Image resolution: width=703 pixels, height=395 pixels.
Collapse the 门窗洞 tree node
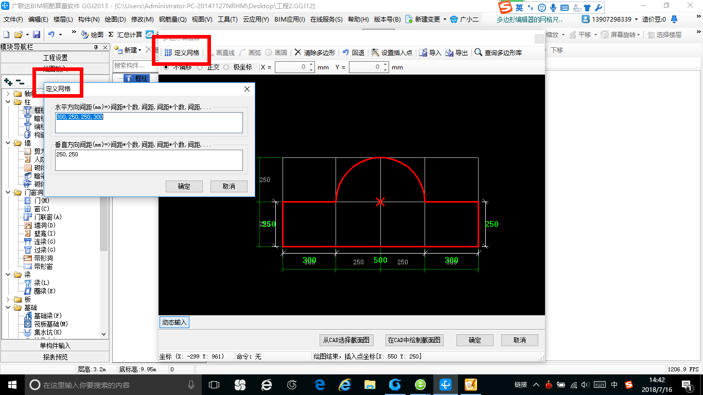(8, 192)
